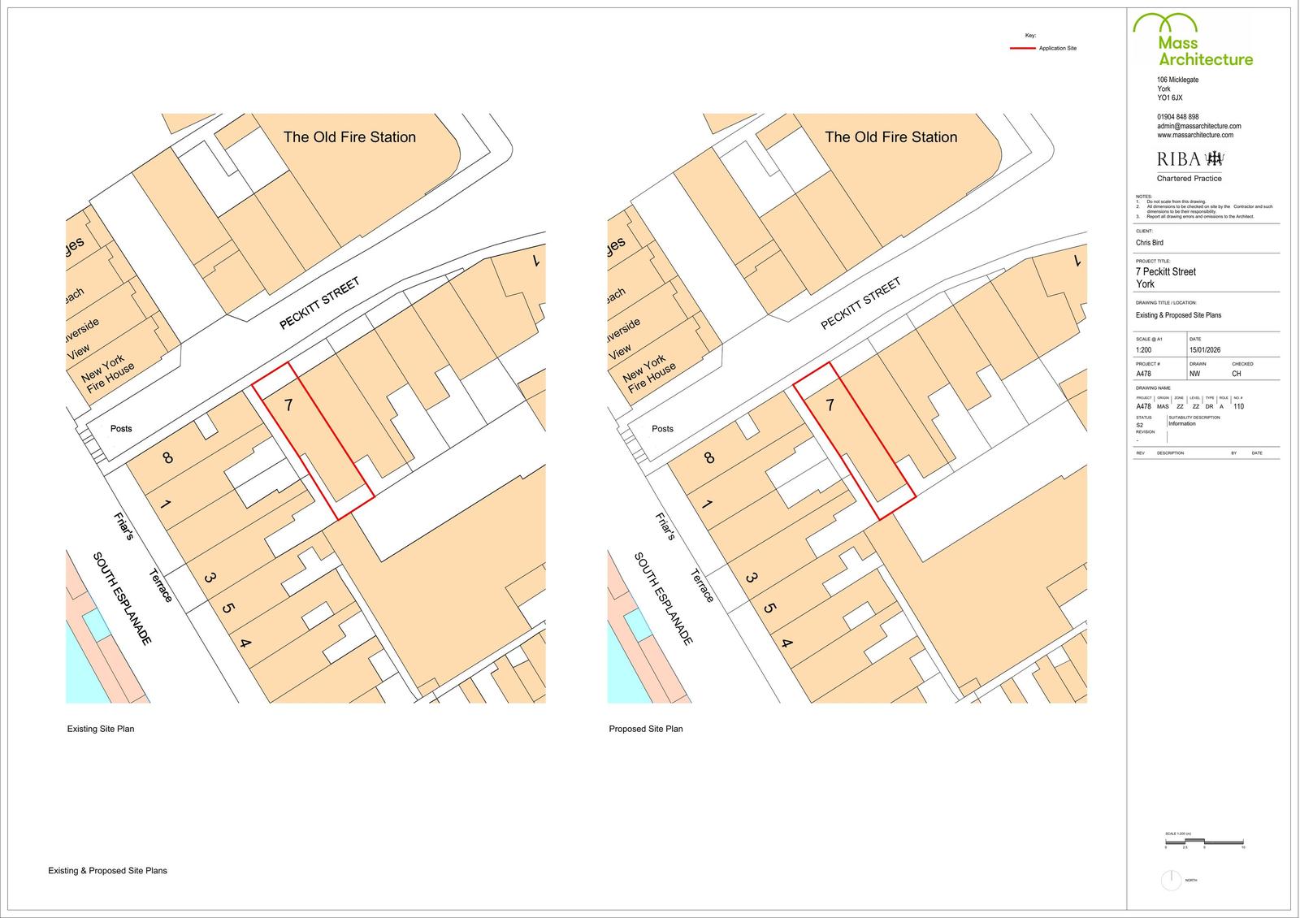Viewport: 1300px width, 918px height.
Task: Click the admin@massarchitecture.com email address
Action: tap(1198, 126)
